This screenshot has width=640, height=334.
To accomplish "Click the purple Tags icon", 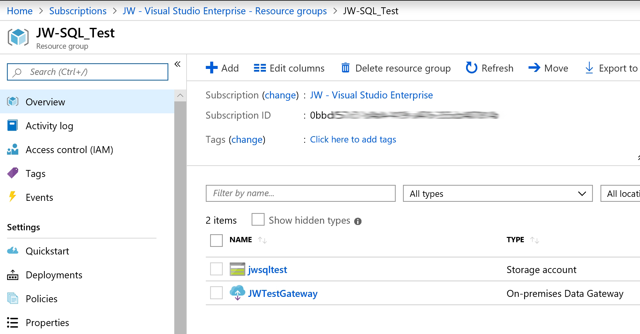I will pos(13,173).
